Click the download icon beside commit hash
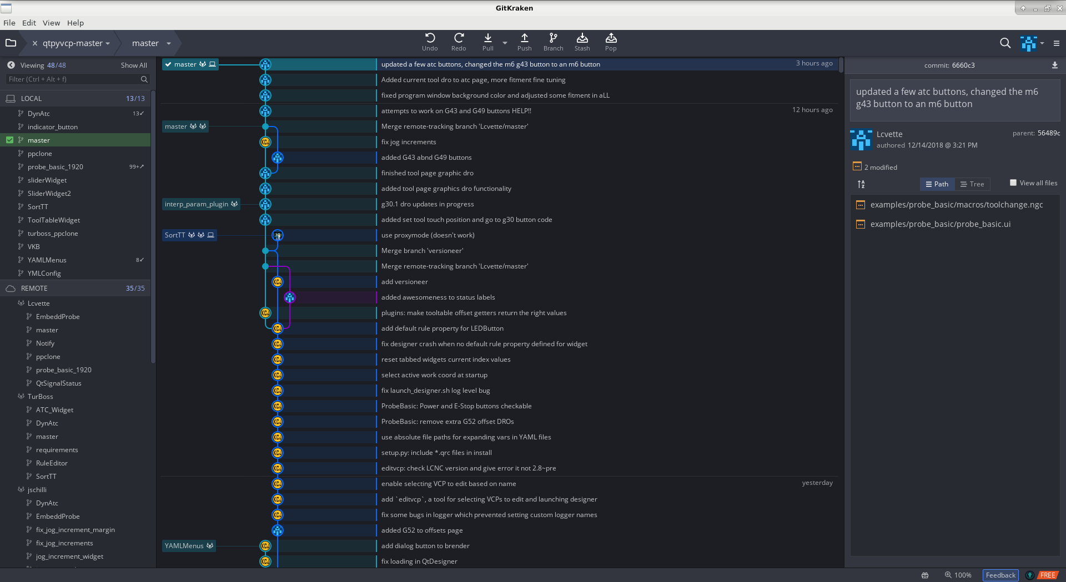The width and height of the screenshot is (1066, 582). point(1054,65)
